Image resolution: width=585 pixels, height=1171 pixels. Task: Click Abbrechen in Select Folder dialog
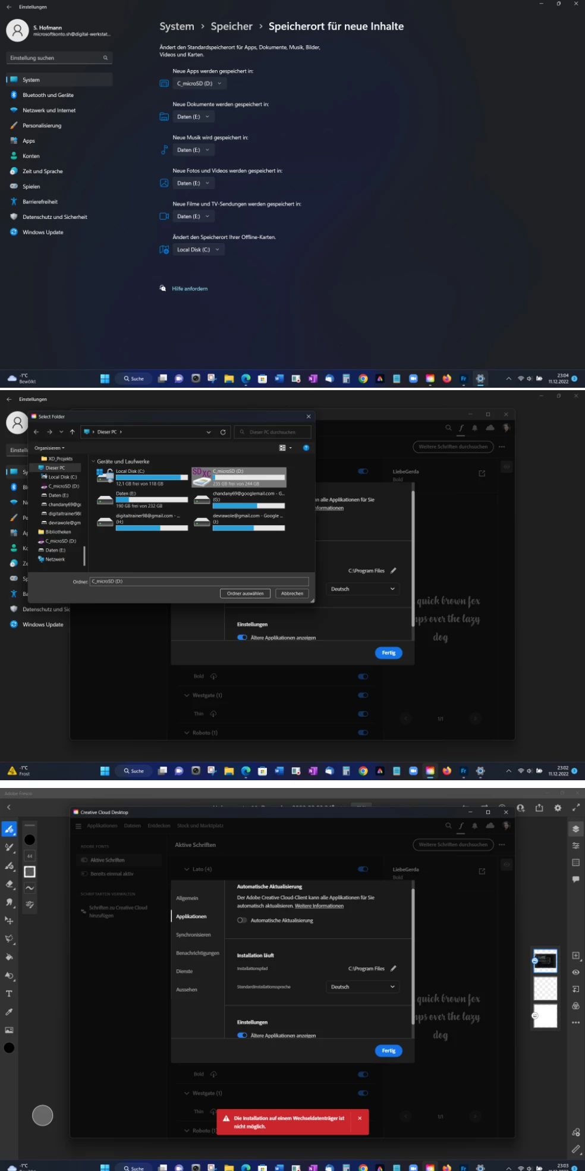click(292, 593)
